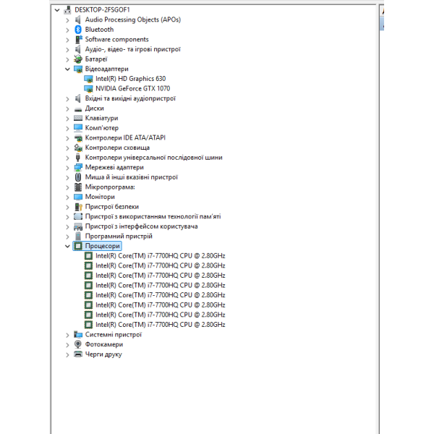Click the Bluetooth category icon
Screen dimensions: 434x434
pos(78,30)
